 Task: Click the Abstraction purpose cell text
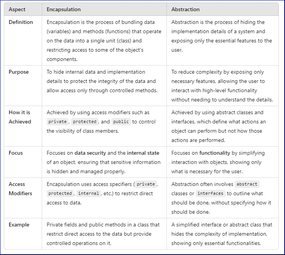222,86
